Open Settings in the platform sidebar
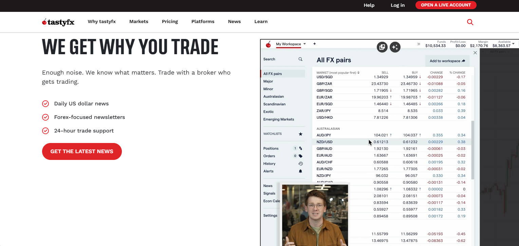 tap(270, 216)
